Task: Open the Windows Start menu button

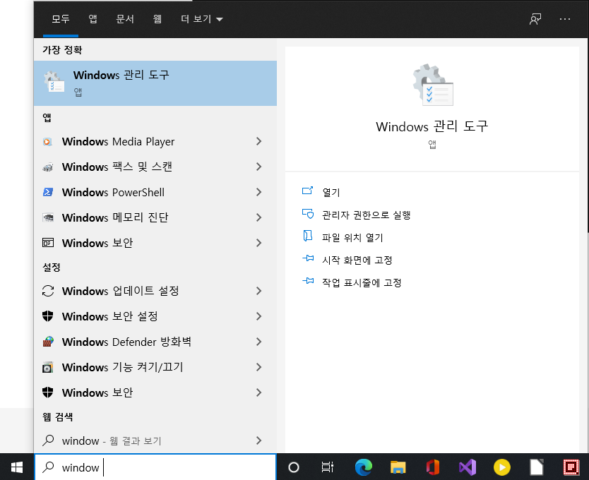Action: 17,467
